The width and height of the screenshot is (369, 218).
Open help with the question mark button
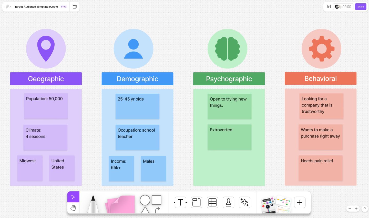(x=365, y=209)
